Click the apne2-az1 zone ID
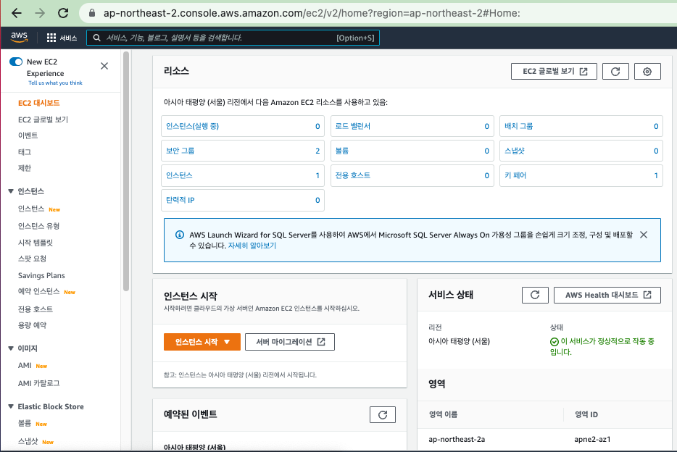Viewport: 677px width, 452px height. tap(592, 440)
